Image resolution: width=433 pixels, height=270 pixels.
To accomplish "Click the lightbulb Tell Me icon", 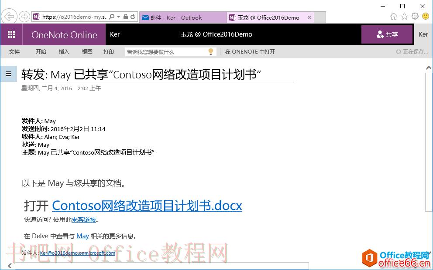I will (x=211, y=51).
